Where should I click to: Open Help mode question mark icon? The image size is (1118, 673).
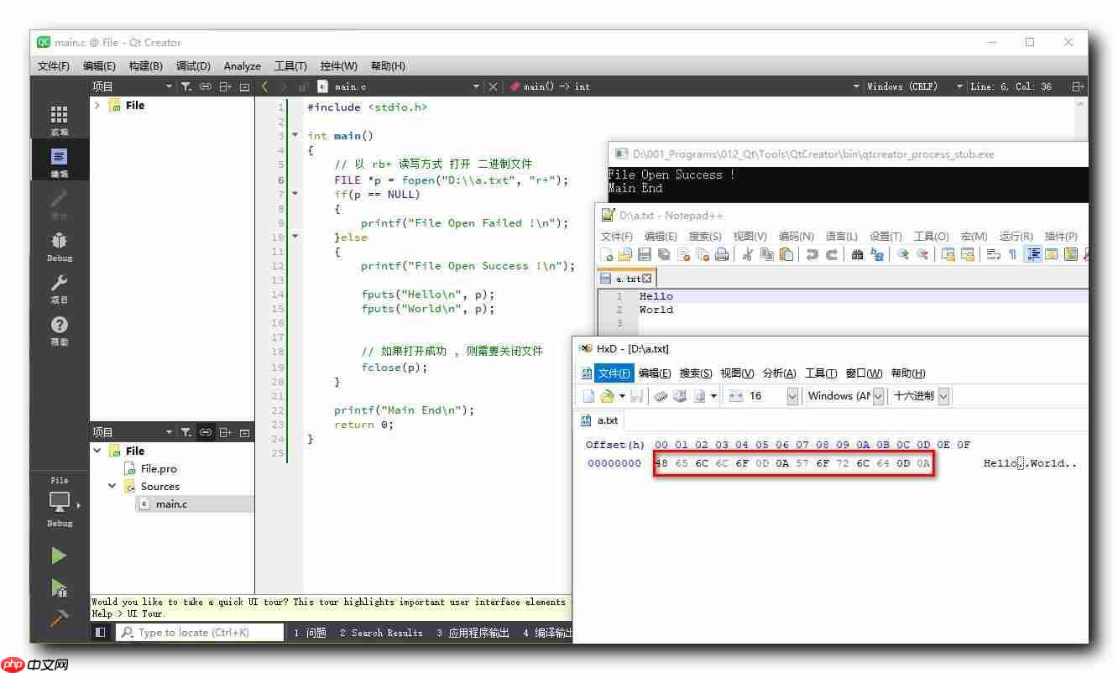[x=59, y=330]
